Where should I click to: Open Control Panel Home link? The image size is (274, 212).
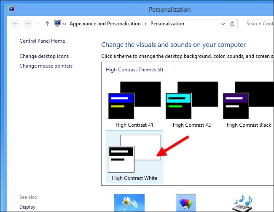42,41
